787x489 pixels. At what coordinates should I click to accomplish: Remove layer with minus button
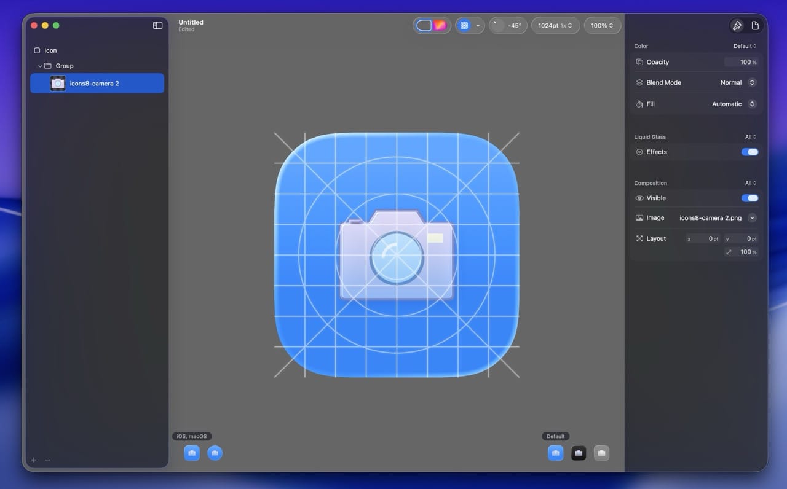[47, 460]
